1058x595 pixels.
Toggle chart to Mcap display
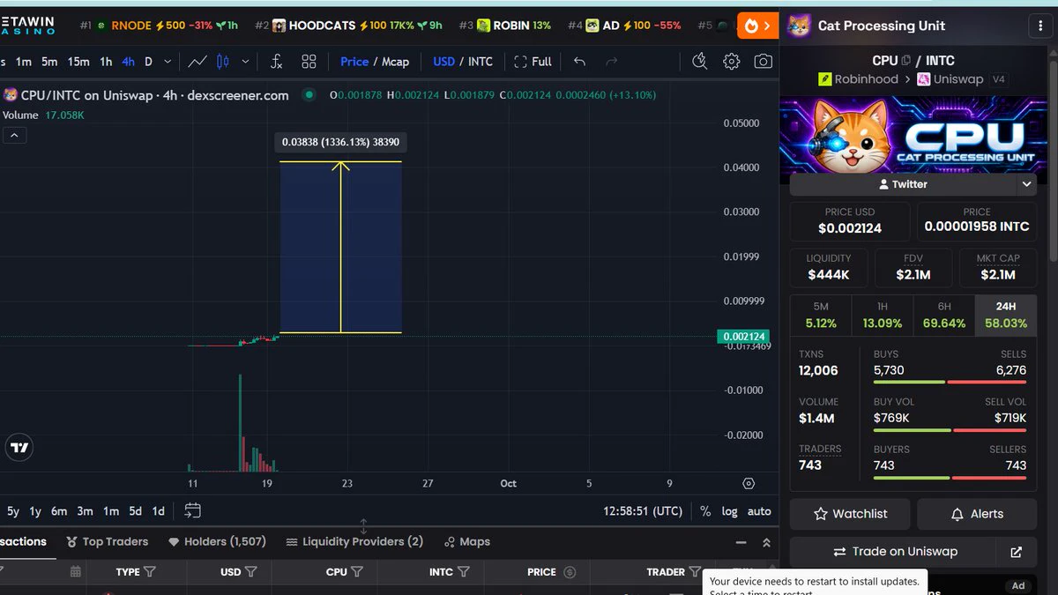(395, 62)
